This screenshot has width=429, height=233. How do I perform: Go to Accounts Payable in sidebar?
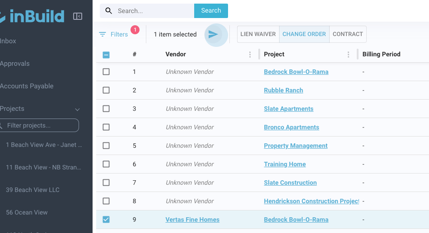click(27, 86)
